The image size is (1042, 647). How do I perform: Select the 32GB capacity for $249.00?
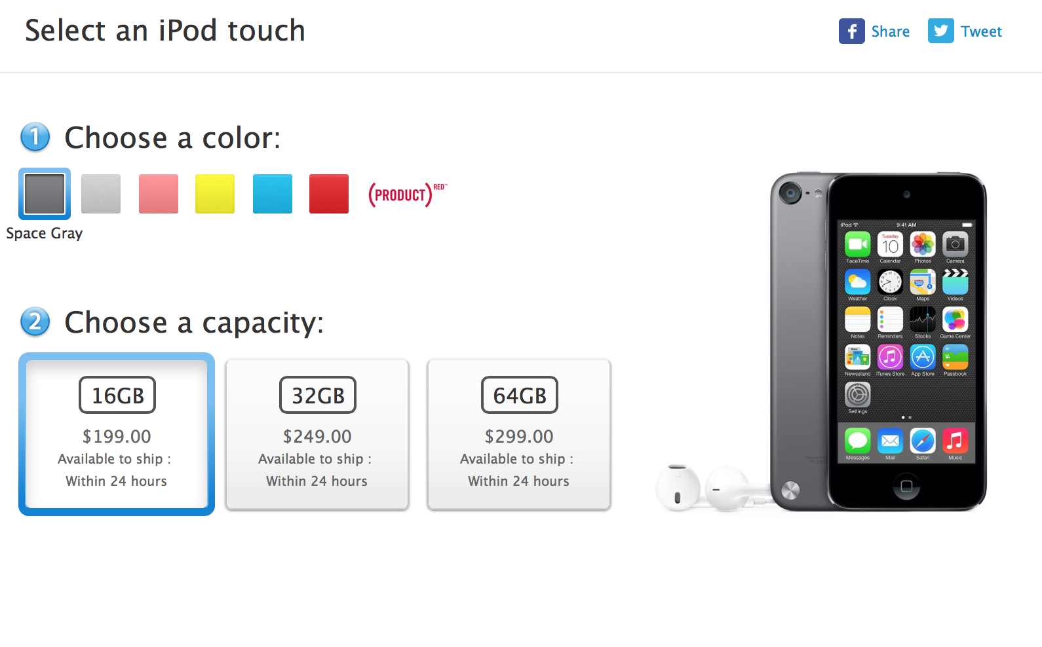coord(317,434)
